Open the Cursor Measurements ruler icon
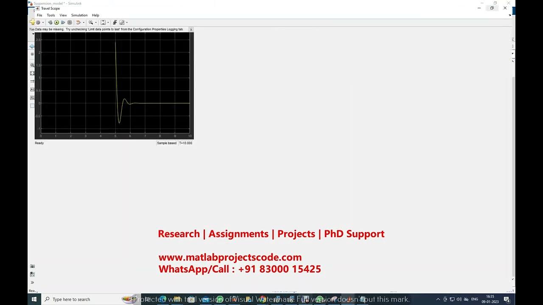The image size is (543, 305). (x=122, y=22)
